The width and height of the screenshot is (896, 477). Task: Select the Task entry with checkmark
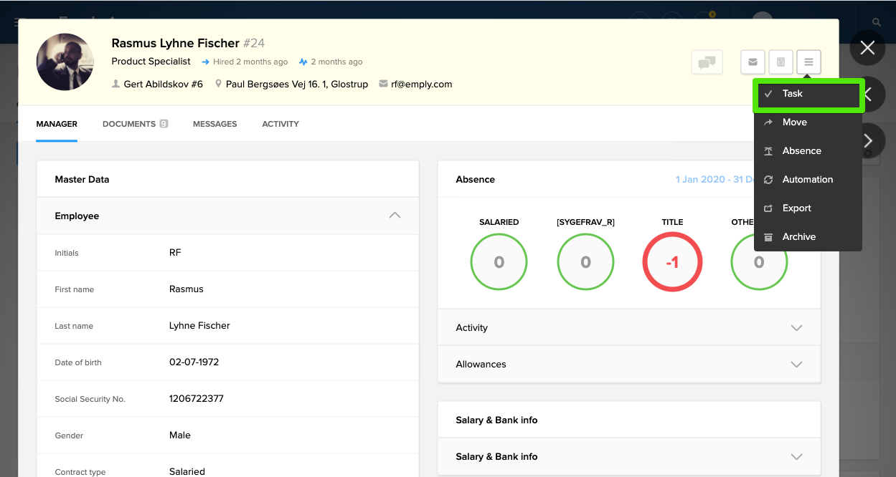(791, 93)
